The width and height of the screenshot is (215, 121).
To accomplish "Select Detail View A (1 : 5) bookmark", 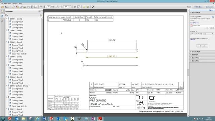I will (19, 54).
